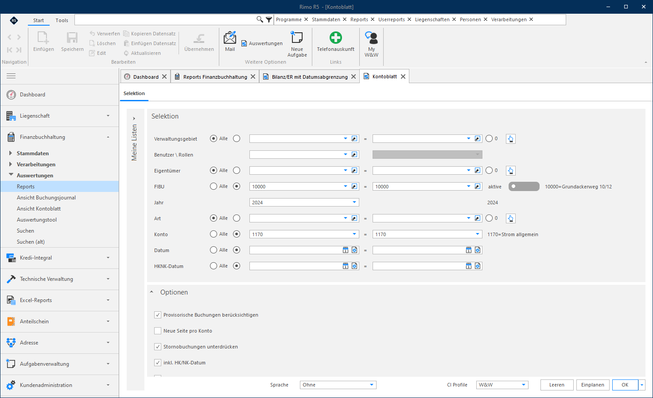Uncheck Stornobuchungen unterdrücken
Screen dimensions: 653x398
click(158, 347)
